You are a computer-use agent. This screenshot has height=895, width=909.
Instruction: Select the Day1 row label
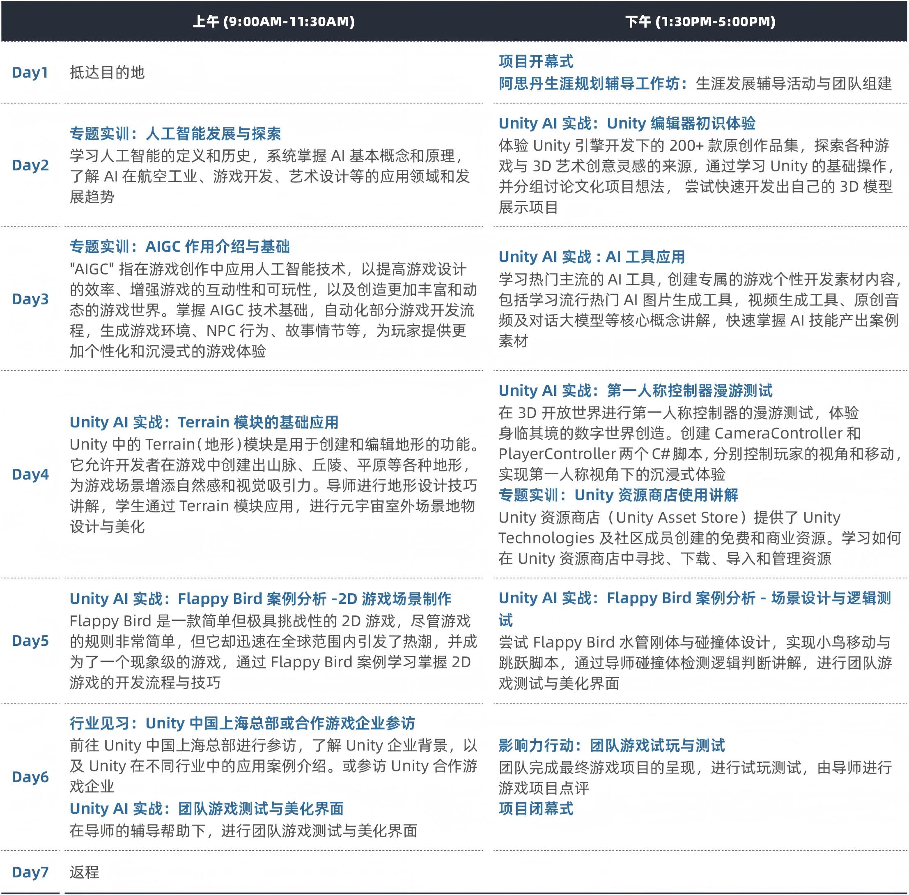click(30, 72)
